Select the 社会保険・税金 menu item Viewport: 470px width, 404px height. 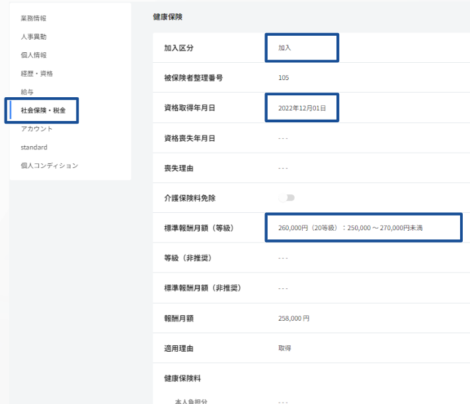pyautogui.click(x=44, y=110)
